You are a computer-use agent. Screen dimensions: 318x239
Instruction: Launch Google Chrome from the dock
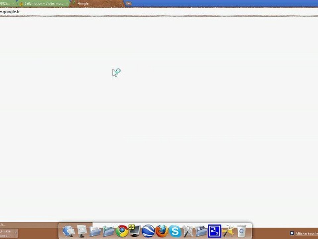(122, 231)
